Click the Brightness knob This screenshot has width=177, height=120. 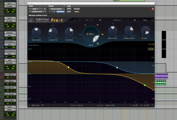(x=36, y=32)
